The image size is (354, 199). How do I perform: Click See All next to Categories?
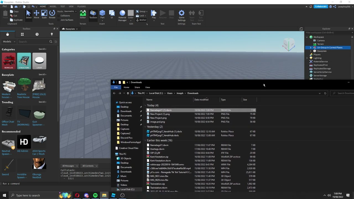point(42,49)
